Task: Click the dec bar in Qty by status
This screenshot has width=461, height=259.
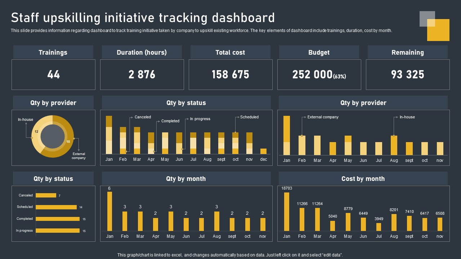Action: pyautogui.click(x=264, y=151)
